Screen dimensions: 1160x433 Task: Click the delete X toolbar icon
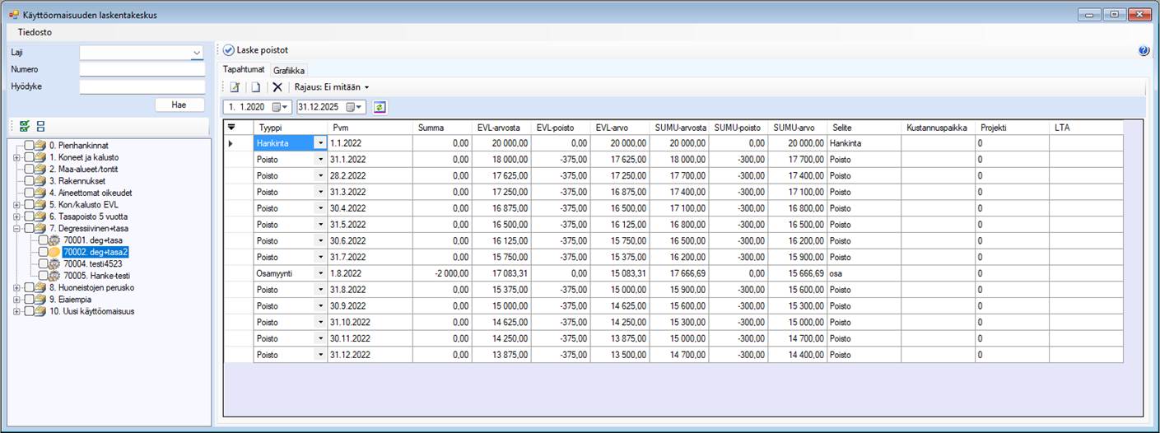point(277,86)
